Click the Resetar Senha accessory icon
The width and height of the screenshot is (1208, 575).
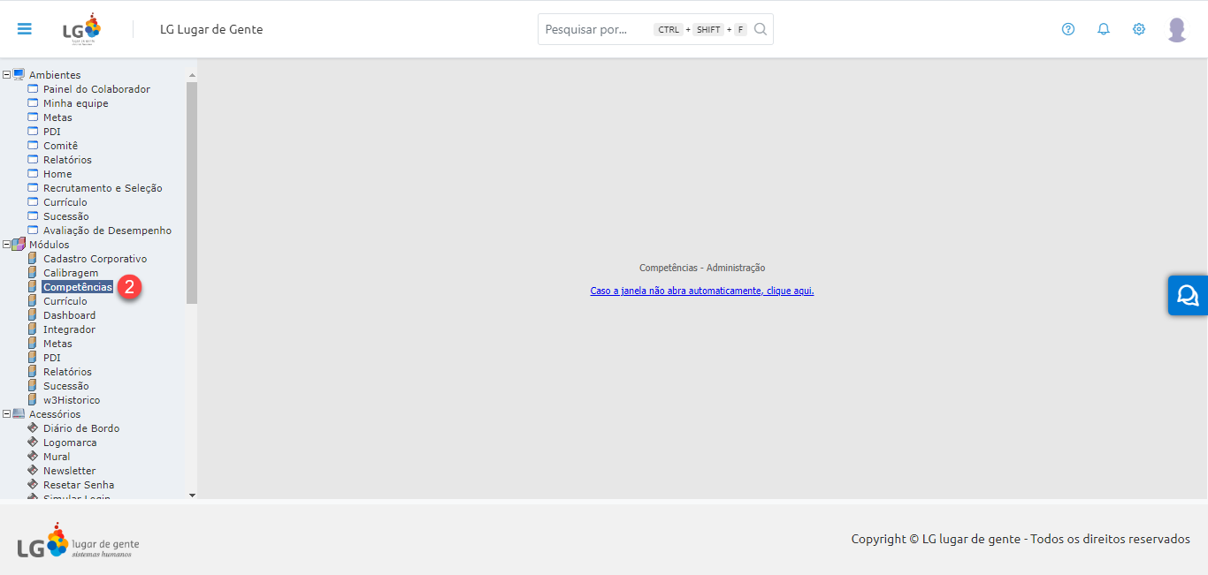pos(33,485)
